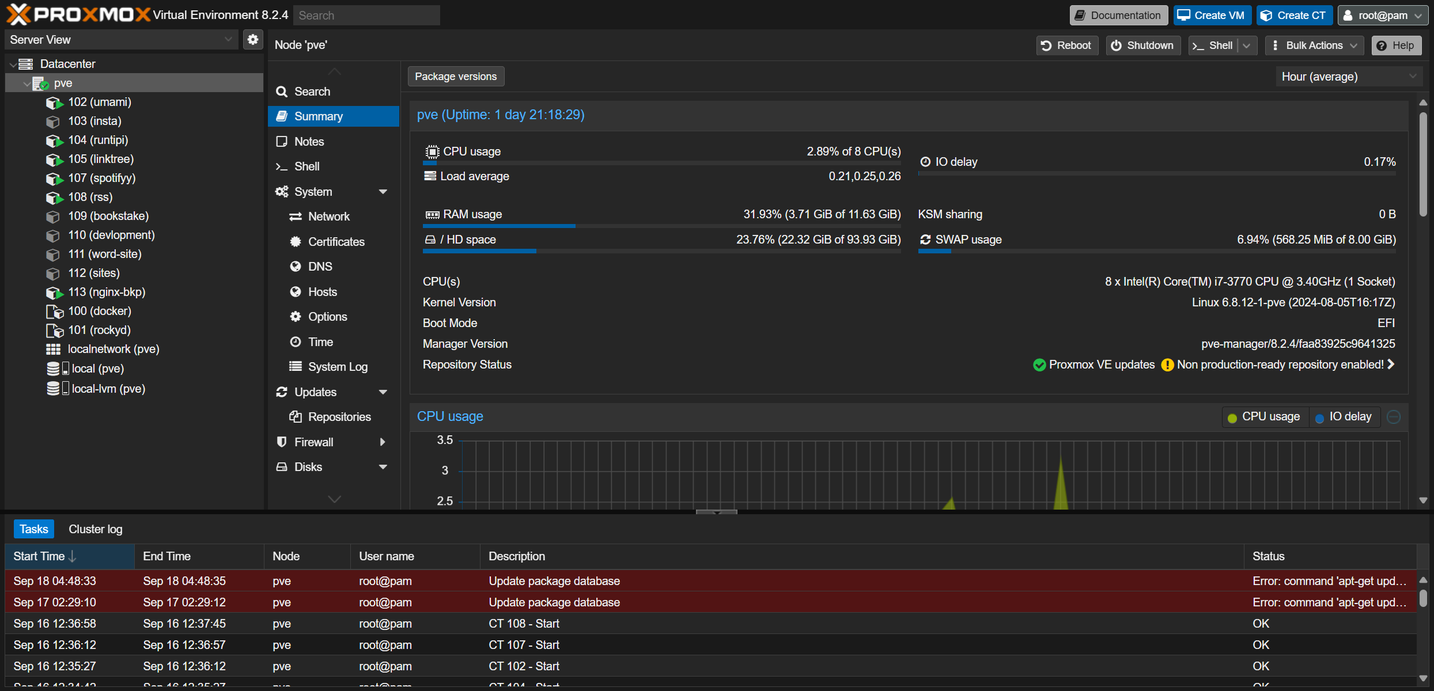1434x691 pixels.
Task: Click Create VM
Action: click(x=1212, y=16)
